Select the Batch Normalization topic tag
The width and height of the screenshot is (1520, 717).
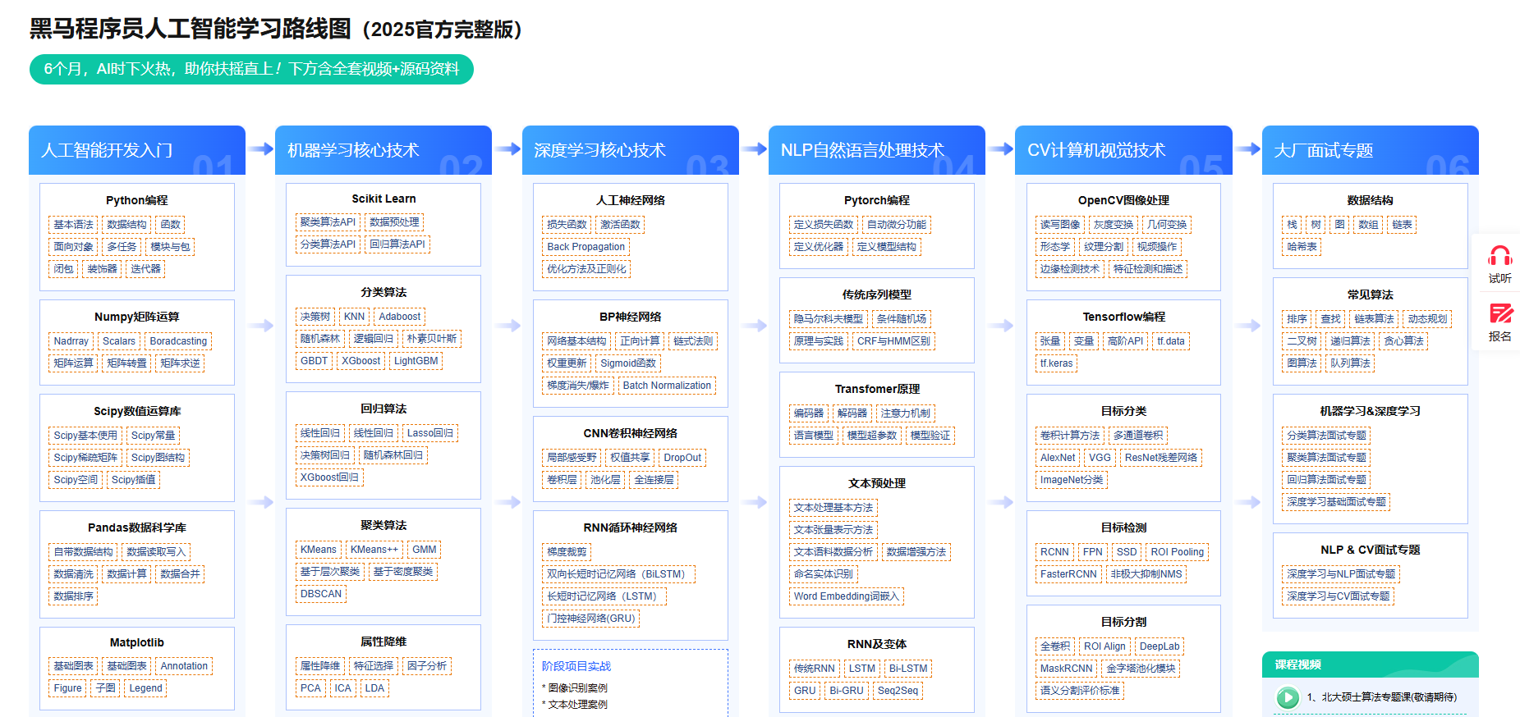point(666,386)
